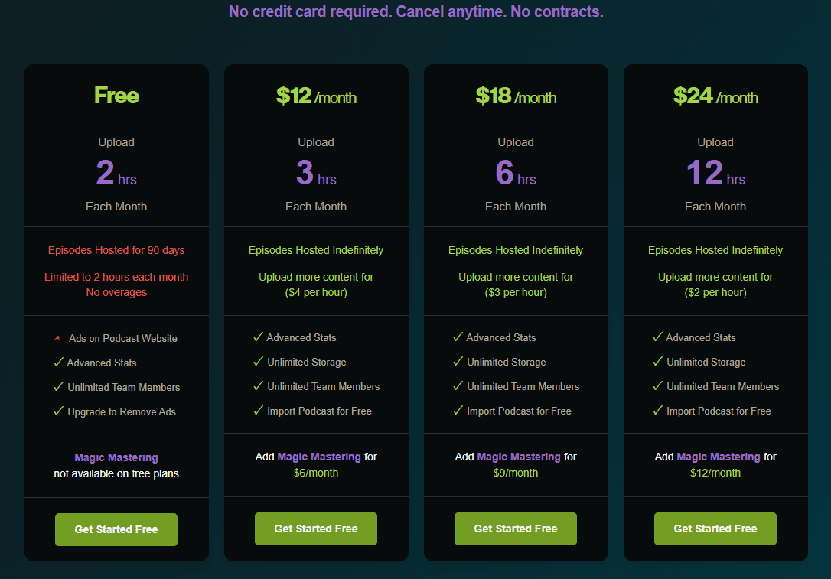
Task: Click Get Started Free on Free plan
Action: 116,529
